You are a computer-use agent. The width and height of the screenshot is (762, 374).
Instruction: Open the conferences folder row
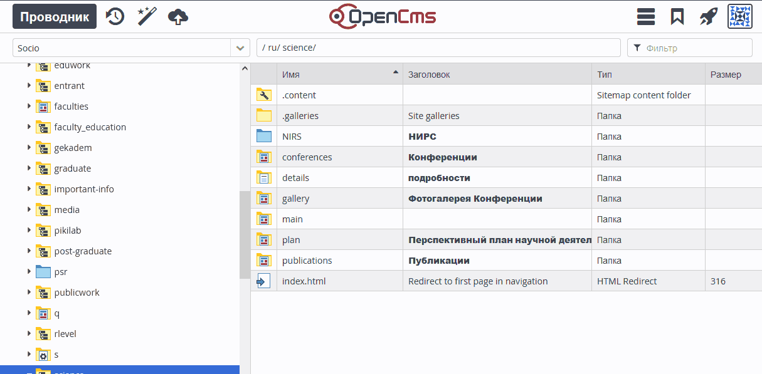pos(307,157)
